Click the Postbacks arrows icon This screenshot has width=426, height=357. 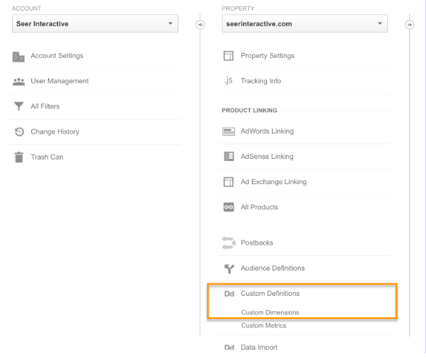point(228,243)
